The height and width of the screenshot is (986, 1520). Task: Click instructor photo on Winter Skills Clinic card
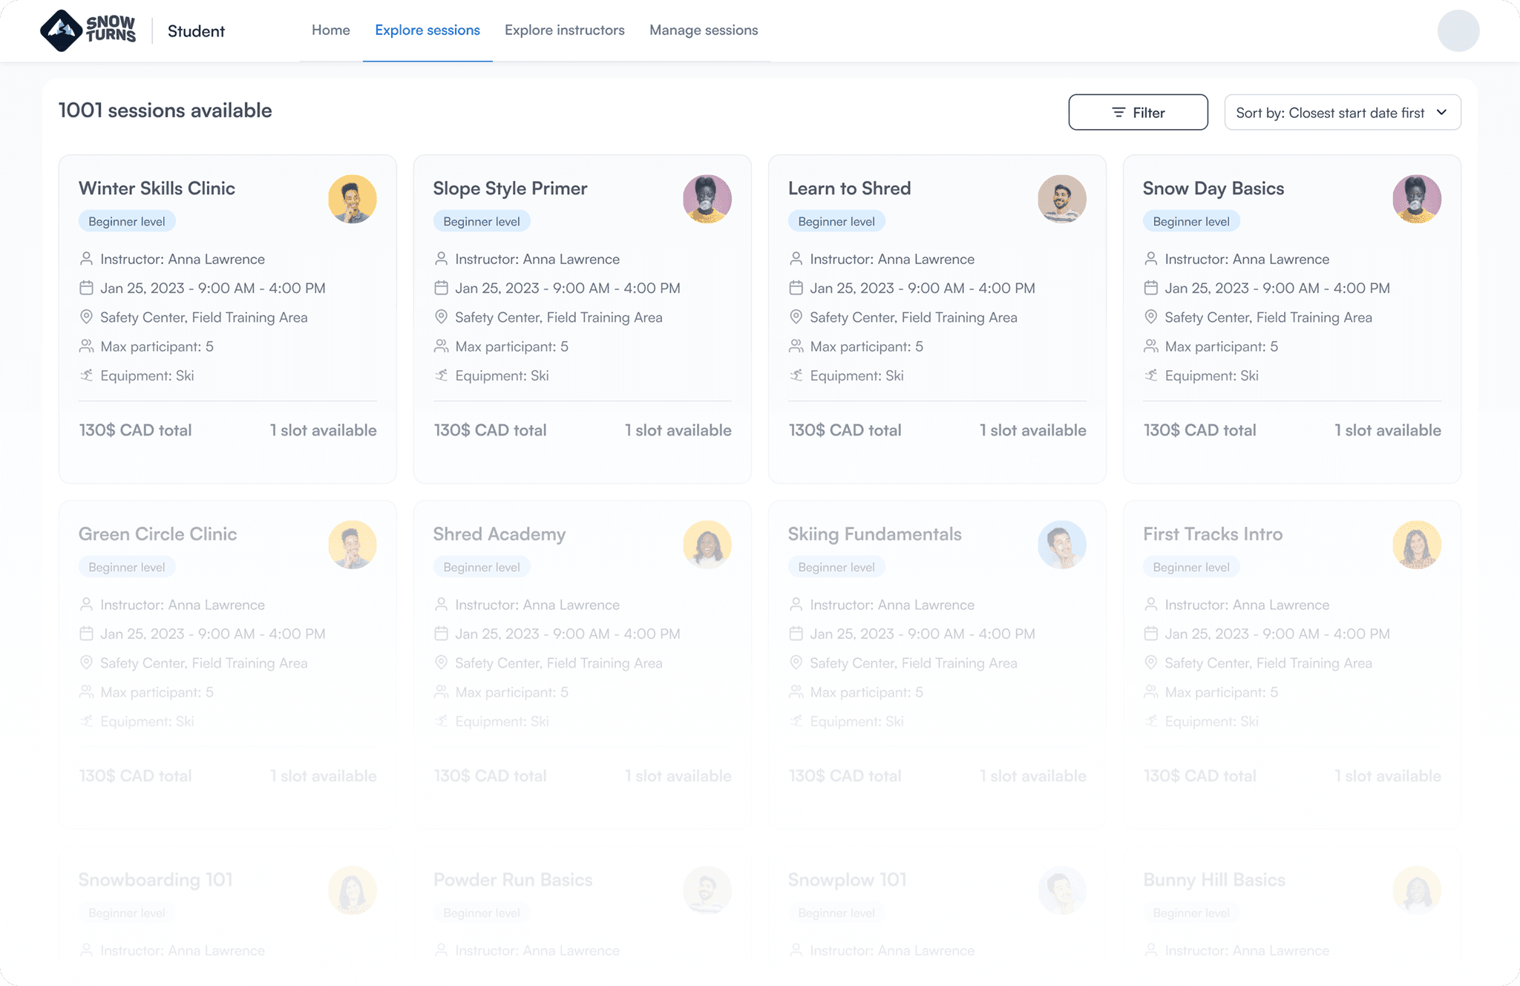(352, 199)
